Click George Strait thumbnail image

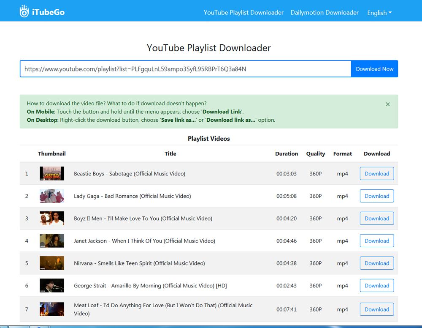tap(52, 285)
